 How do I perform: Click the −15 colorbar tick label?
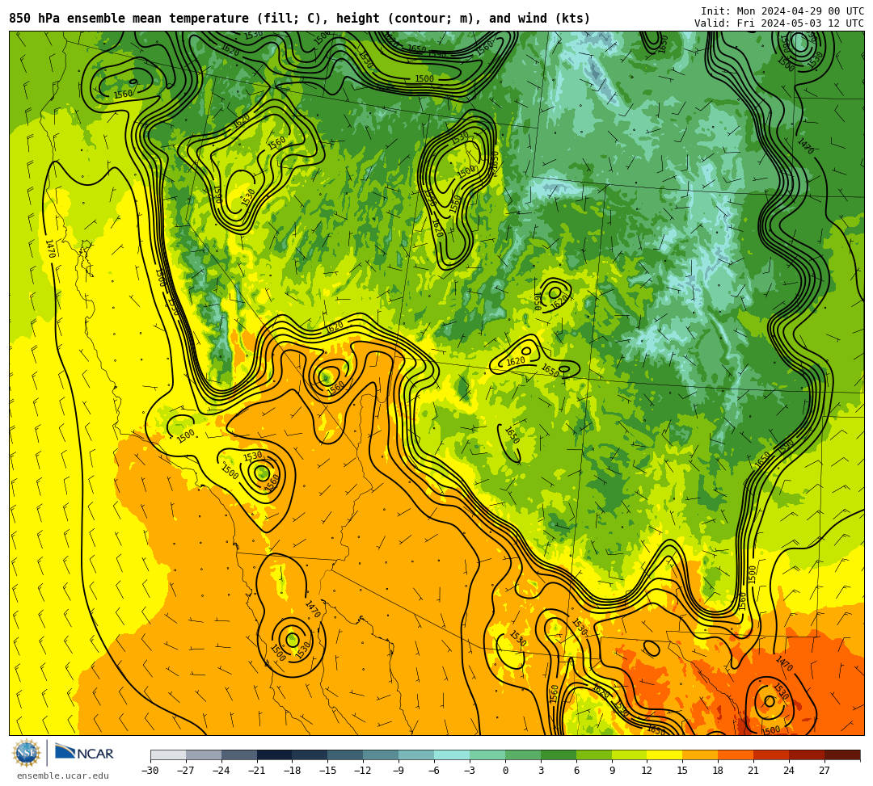tap(328, 771)
